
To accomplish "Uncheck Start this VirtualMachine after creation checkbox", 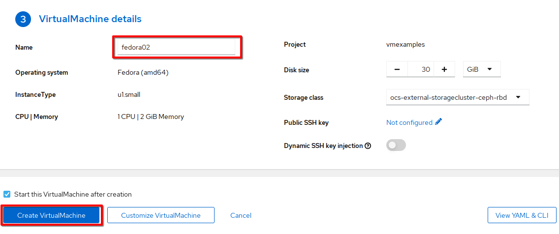I will click(7, 194).
